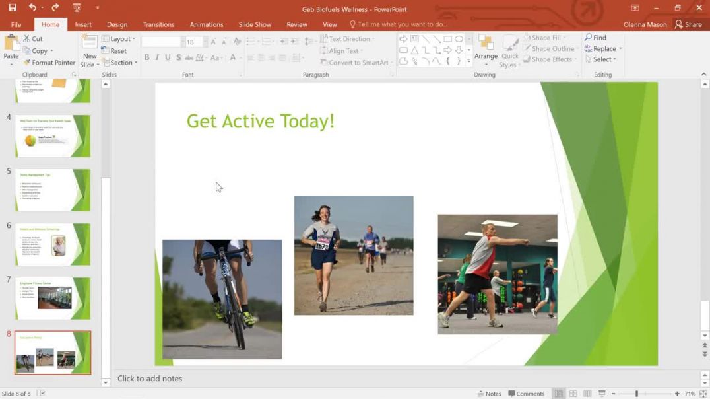Image resolution: width=710 pixels, height=399 pixels.
Task: Switch to Slide Sorter view
Action: coord(573,394)
